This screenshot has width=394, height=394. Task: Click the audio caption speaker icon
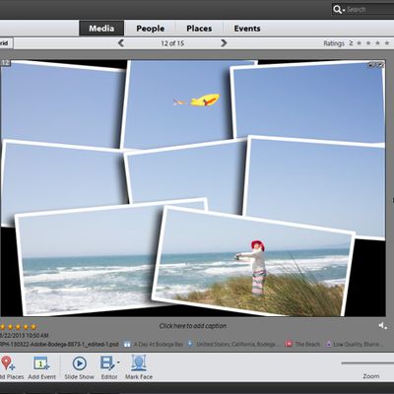[x=382, y=326]
